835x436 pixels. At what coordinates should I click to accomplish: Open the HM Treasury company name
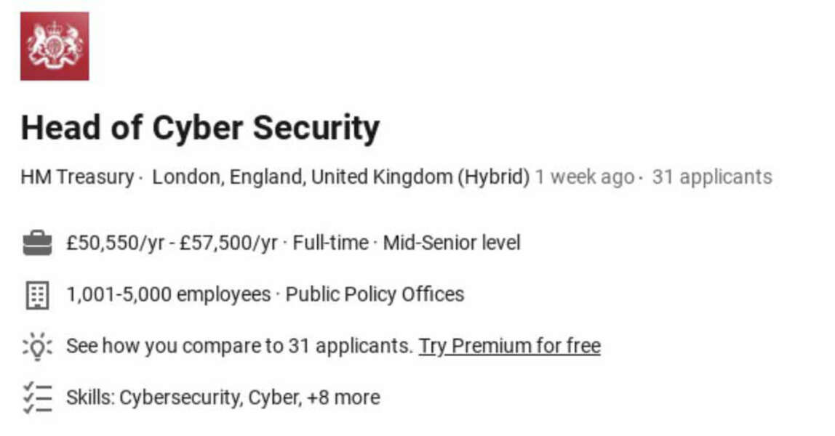pos(77,177)
